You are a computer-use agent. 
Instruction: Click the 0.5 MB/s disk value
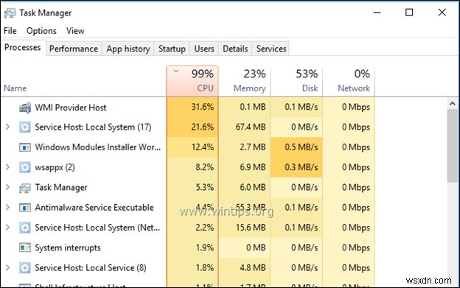(302, 147)
